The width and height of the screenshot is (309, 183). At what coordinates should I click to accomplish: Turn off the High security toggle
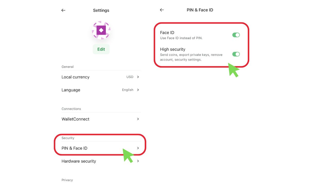pyautogui.click(x=236, y=54)
